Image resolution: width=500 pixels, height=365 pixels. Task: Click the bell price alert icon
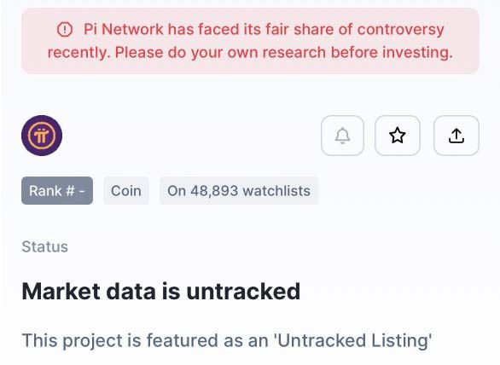point(342,136)
